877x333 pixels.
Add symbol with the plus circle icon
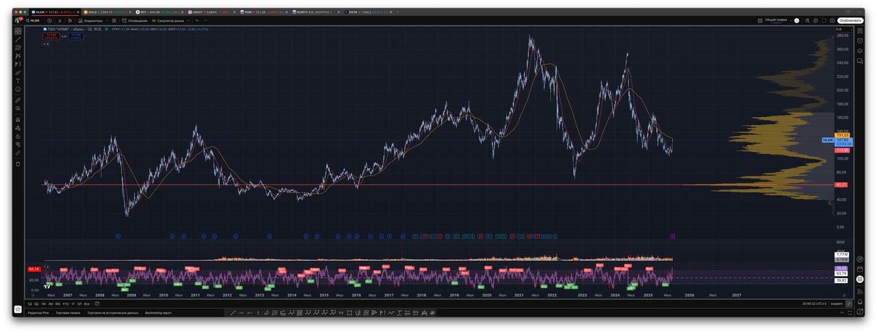[49, 21]
